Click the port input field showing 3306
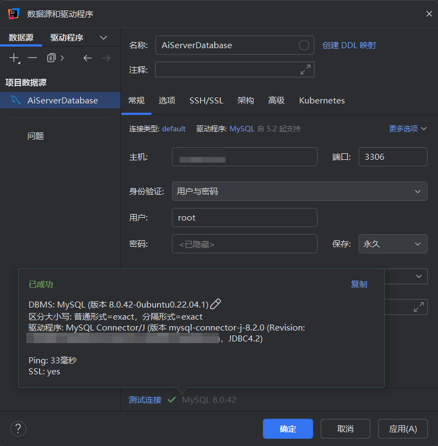 click(393, 157)
